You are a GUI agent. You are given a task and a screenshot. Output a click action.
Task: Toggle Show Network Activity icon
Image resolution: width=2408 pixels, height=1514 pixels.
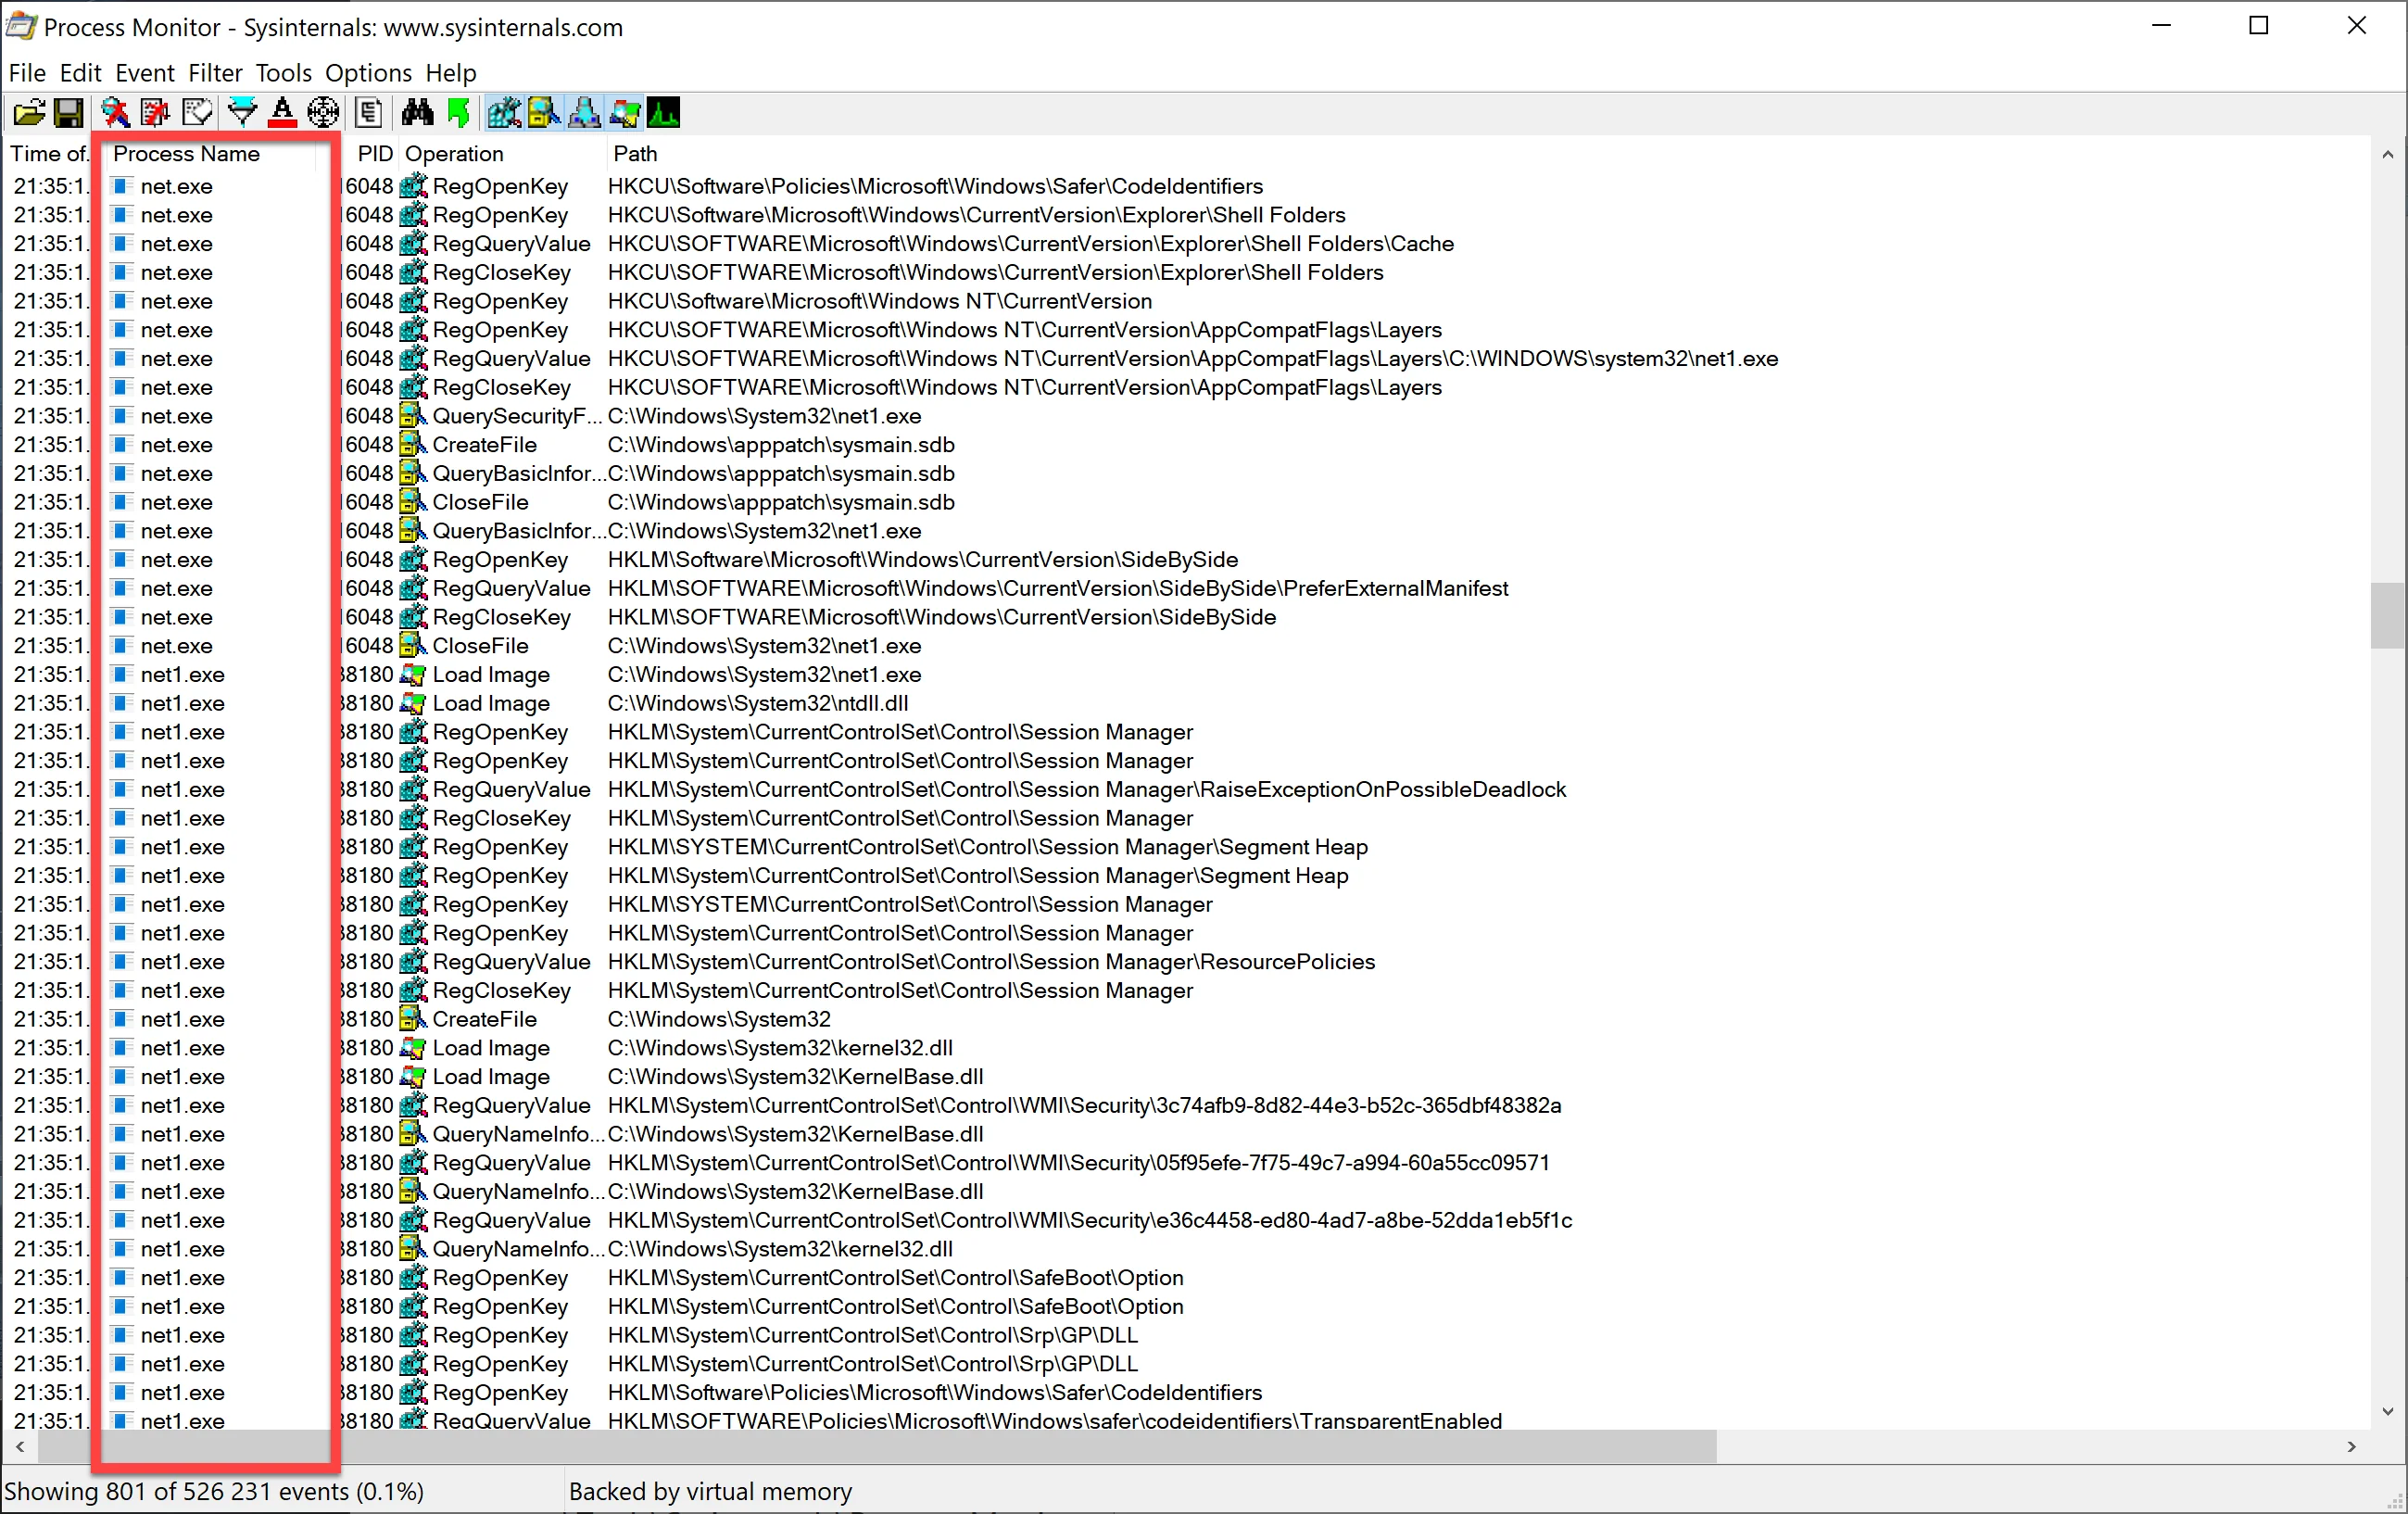coord(584,113)
